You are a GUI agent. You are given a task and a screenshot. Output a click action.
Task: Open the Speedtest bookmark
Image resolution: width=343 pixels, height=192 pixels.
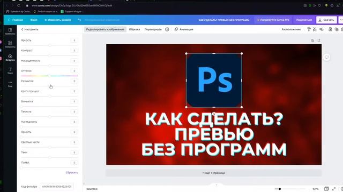pyautogui.click(x=19, y=11)
